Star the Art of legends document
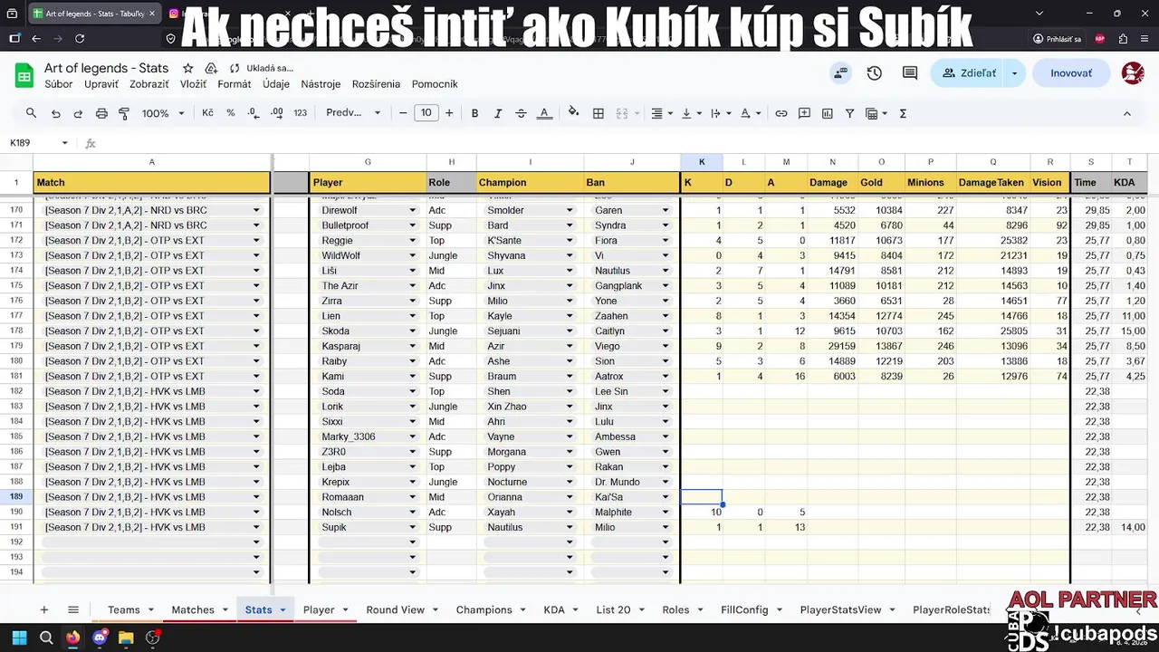This screenshot has width=1159, height=652. coord(188,68)
